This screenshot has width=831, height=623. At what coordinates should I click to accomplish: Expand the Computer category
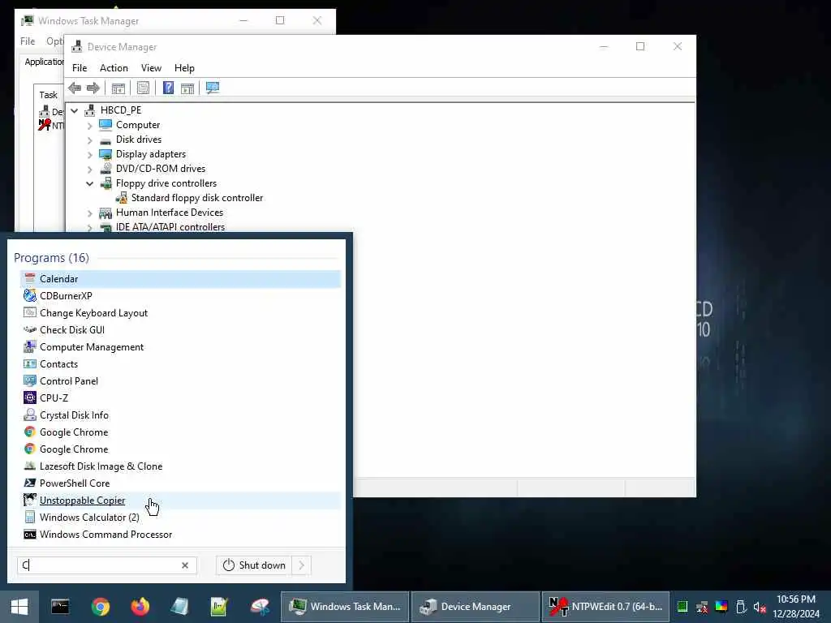(89, 126)
